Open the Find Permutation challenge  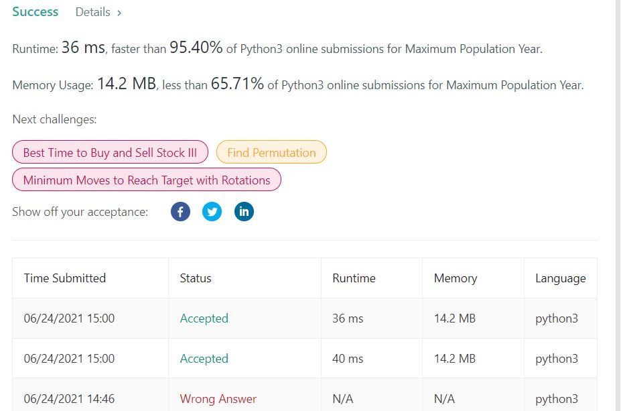point(271,152)
